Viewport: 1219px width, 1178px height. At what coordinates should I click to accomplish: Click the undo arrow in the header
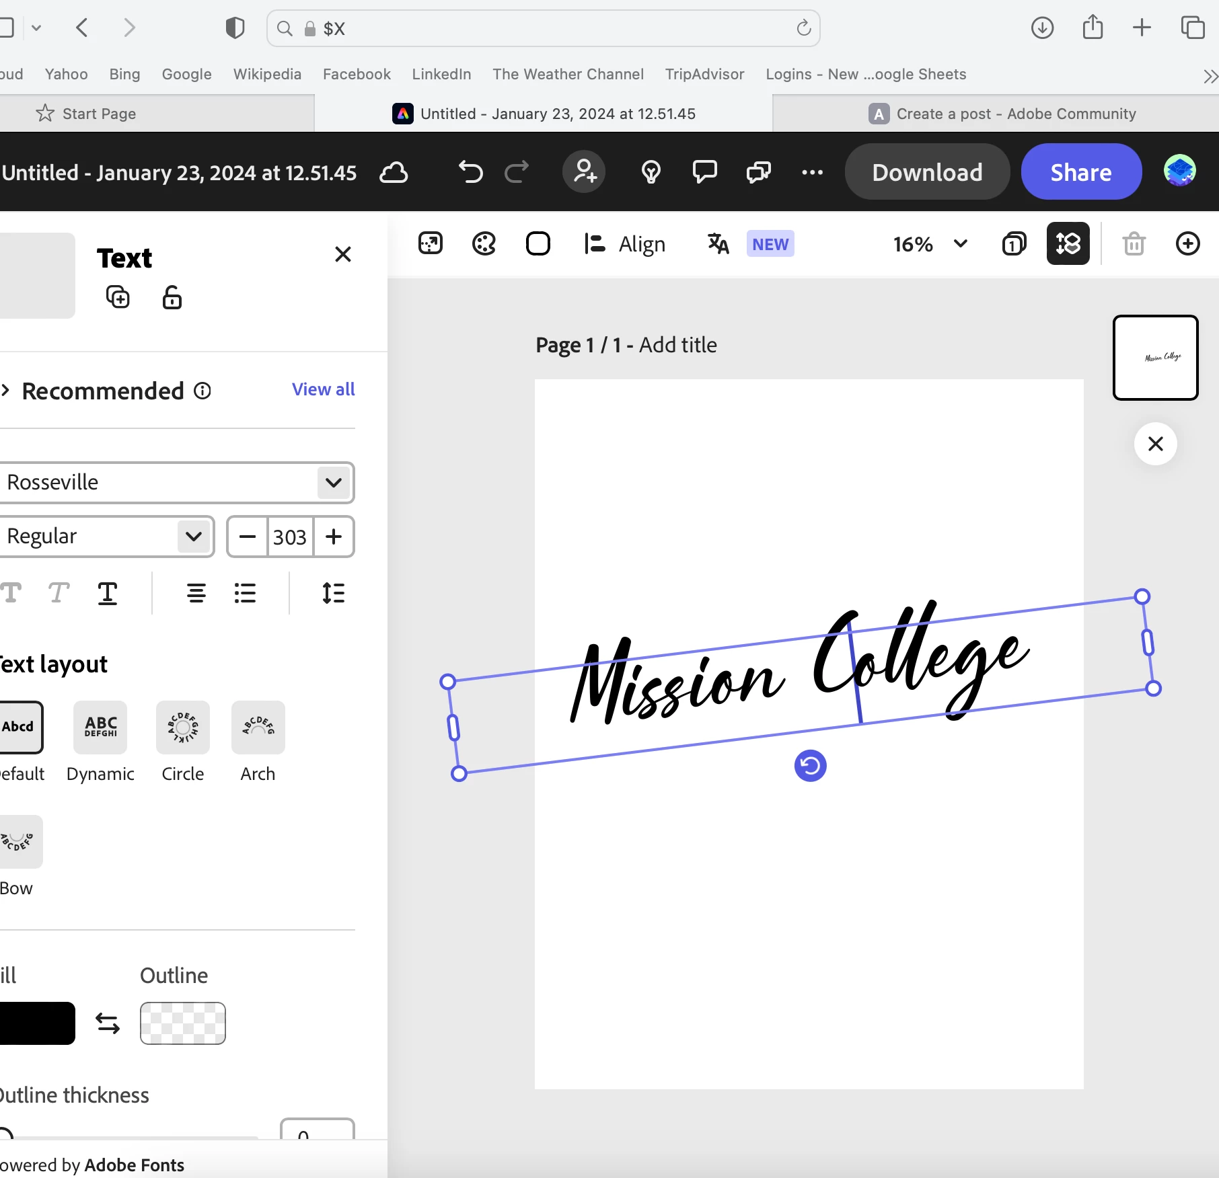(471, 172)
